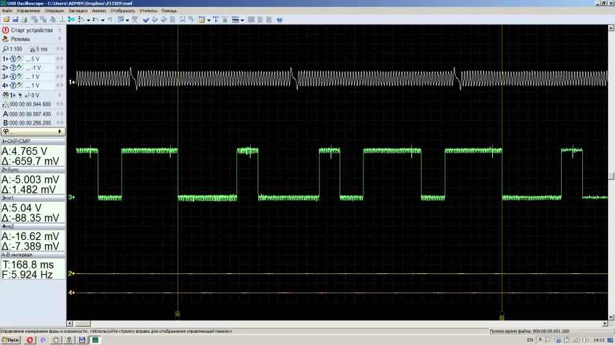
Task: Select the 1 CKP/CMP measurement header
Action: (x=33, y=141)
